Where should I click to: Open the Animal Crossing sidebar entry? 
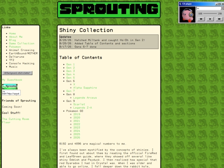pos(22,50)
